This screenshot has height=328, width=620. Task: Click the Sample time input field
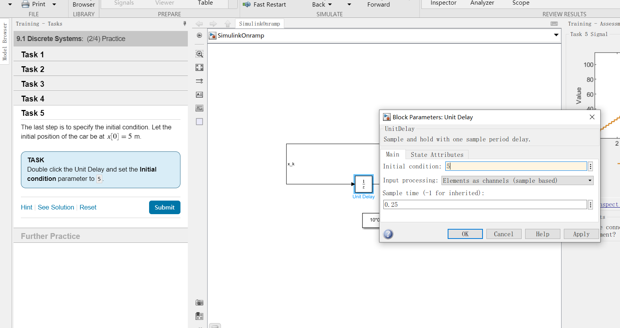[485, 204]
